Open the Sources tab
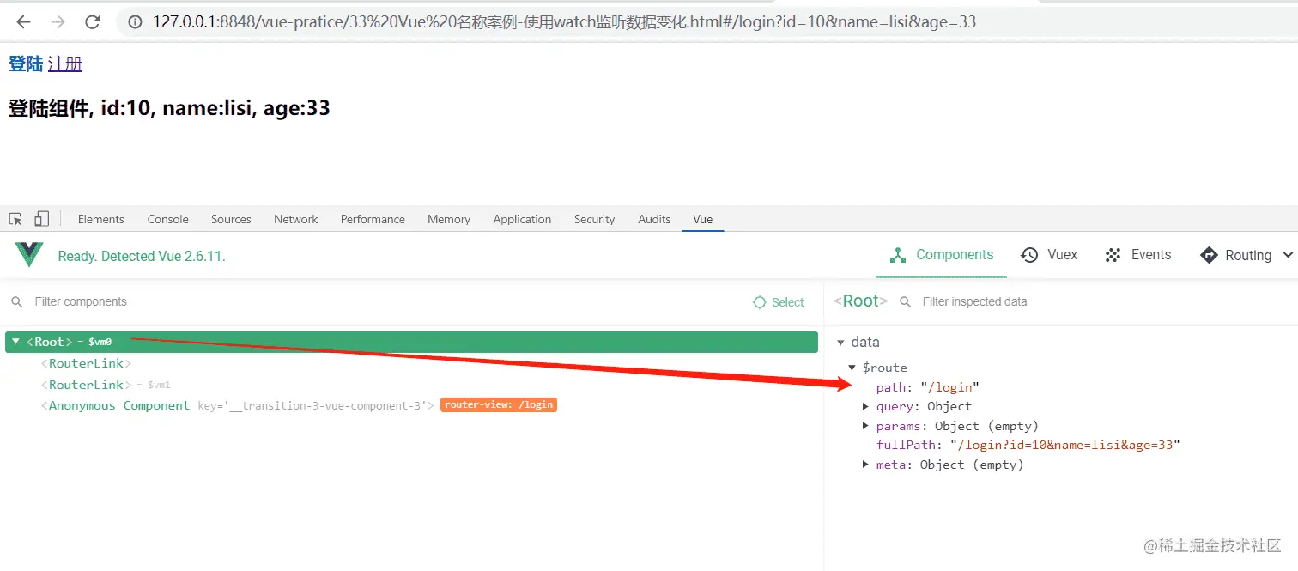This screenshot has width=1298, height=571. pyautogui.click(x=231, y=219)
